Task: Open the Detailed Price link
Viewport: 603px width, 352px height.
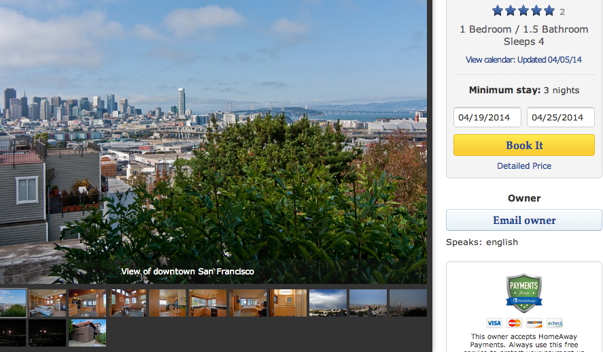Action: (523, 166)
